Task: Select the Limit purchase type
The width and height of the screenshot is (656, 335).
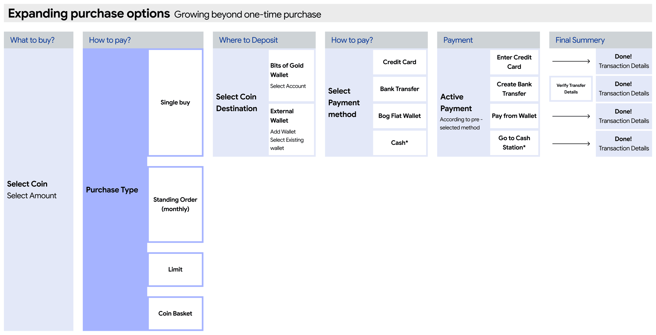Action: point(175,270)
